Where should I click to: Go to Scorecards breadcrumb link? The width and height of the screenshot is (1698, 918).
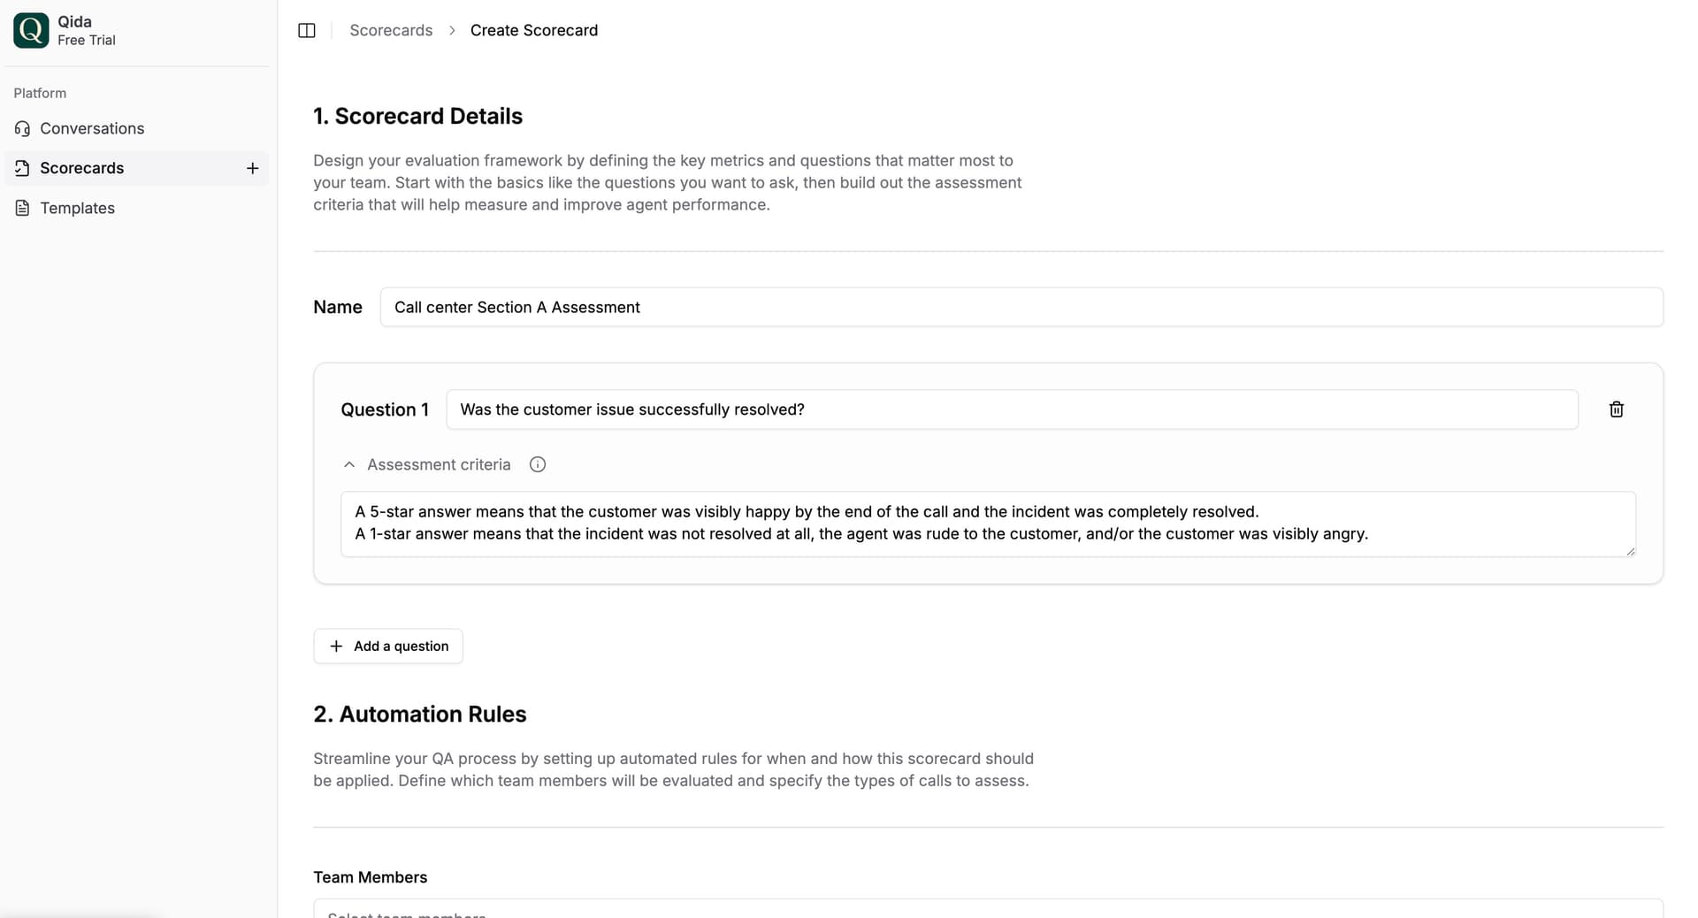click(x=391, y=30)
